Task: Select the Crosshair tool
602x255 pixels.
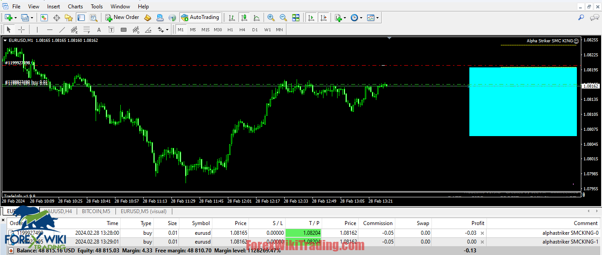Action: [21, 29]
